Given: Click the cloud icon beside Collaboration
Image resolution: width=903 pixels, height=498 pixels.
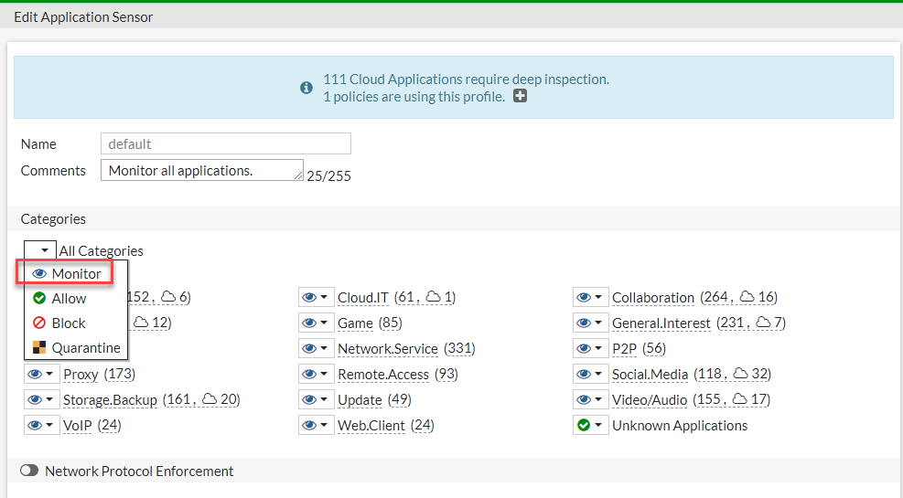Looking at the screenshot, I should [747, 297].
